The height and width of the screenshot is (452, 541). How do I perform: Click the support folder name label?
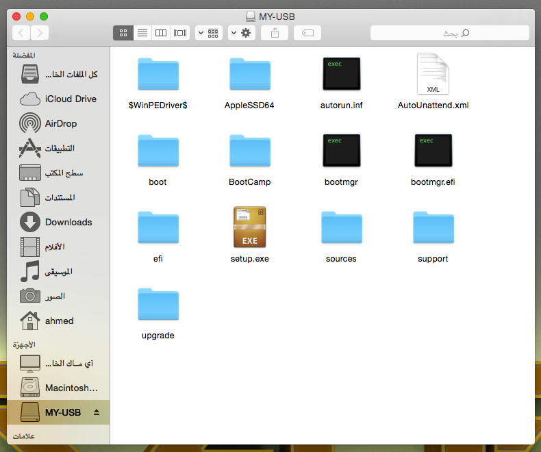(x=433, y=259)
